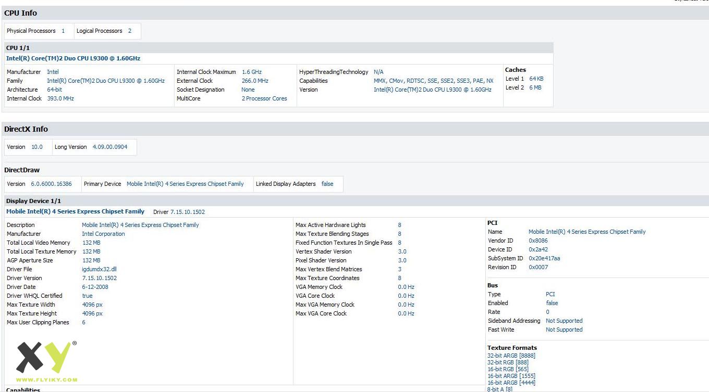This screenshot has width=709, height=392.
Task: Click the DirectDraw Version value 6.0.6000.16386
Action: point(51,184)
